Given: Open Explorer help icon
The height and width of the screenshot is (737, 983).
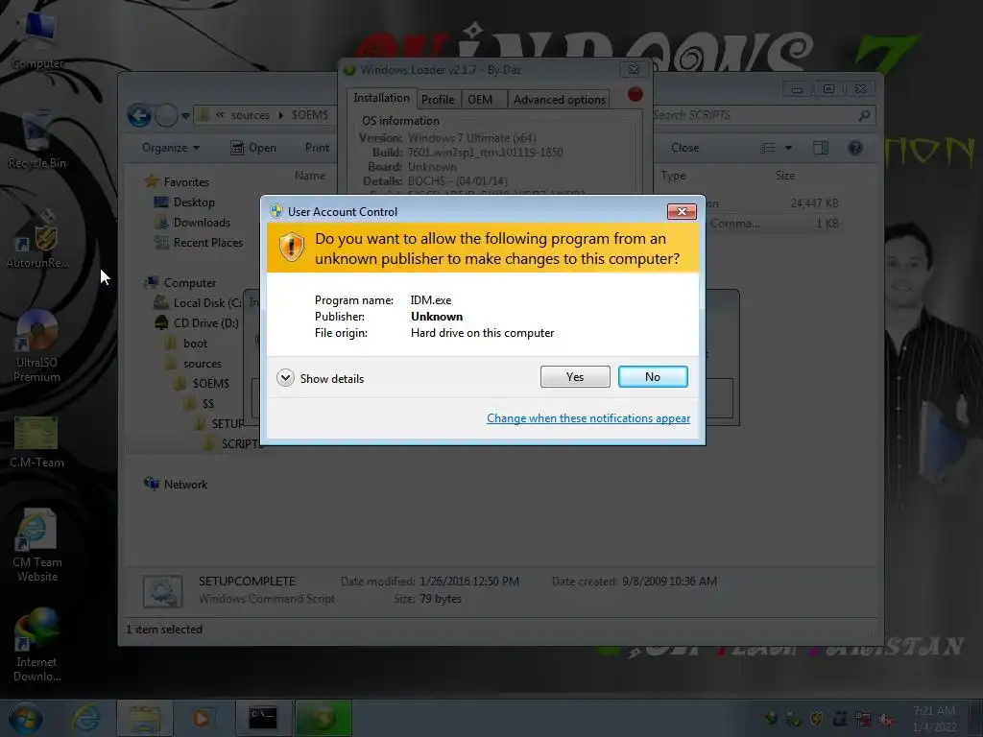Looking at the screenshot, I should (x=855, y=148).
